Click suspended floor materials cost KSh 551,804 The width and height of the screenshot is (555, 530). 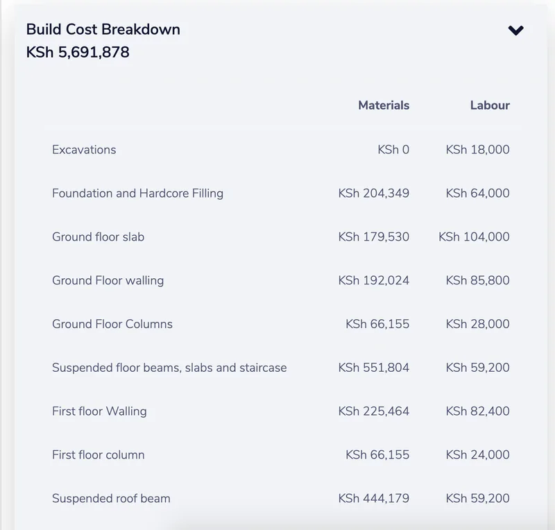[374, 368]
